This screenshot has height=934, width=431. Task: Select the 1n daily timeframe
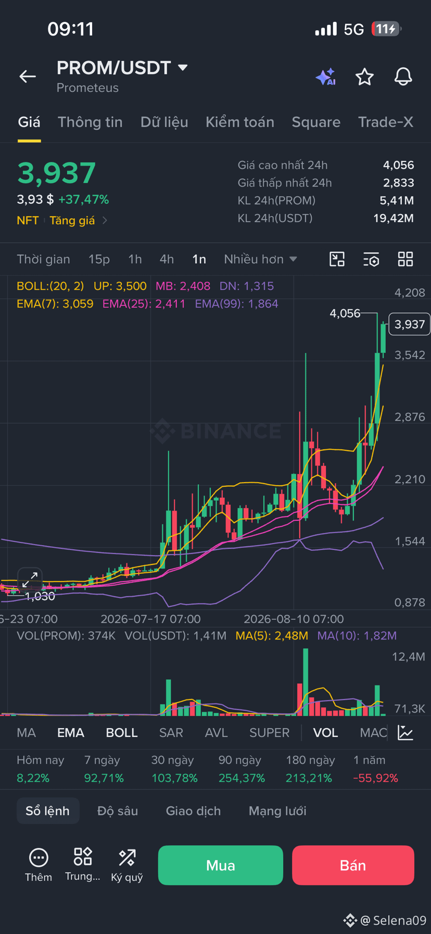[x=199, y=259]
